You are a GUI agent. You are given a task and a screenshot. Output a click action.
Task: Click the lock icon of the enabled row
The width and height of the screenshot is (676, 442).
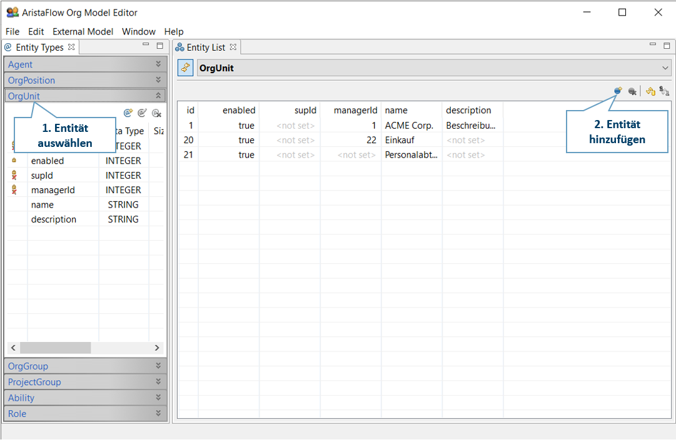(x=14, y=160)
